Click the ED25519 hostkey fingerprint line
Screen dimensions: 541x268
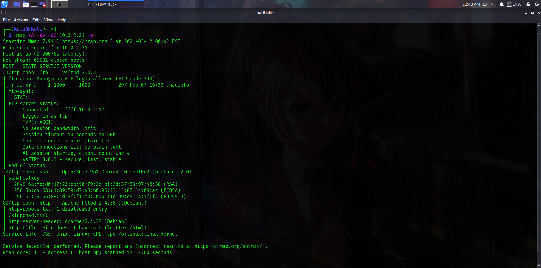click(x=100, y=197)
